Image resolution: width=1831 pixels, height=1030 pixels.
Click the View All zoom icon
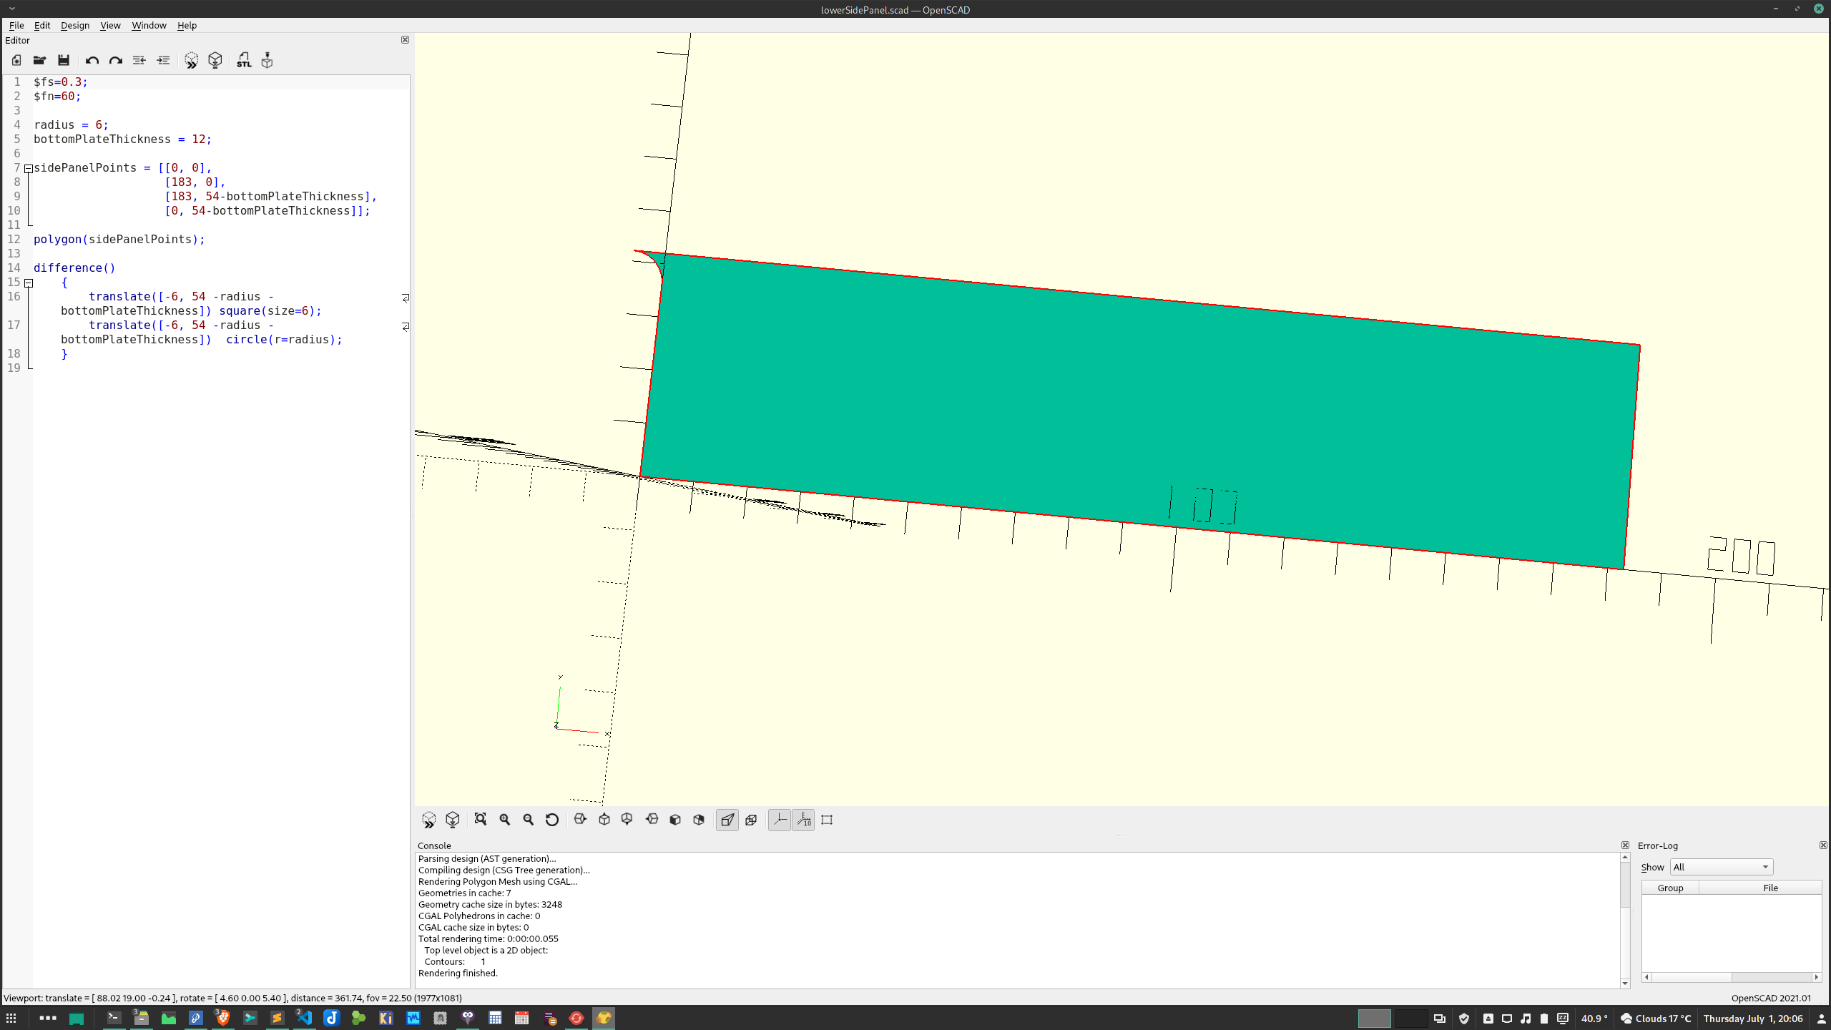(x=481, y=820)
